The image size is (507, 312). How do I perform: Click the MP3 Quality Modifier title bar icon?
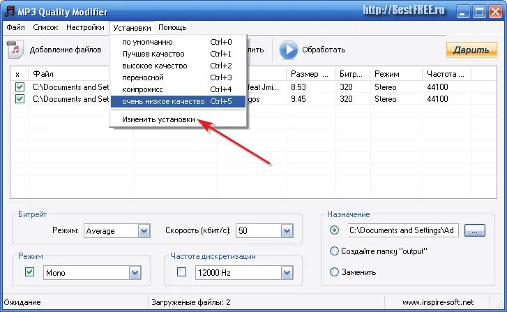[9, 11]
